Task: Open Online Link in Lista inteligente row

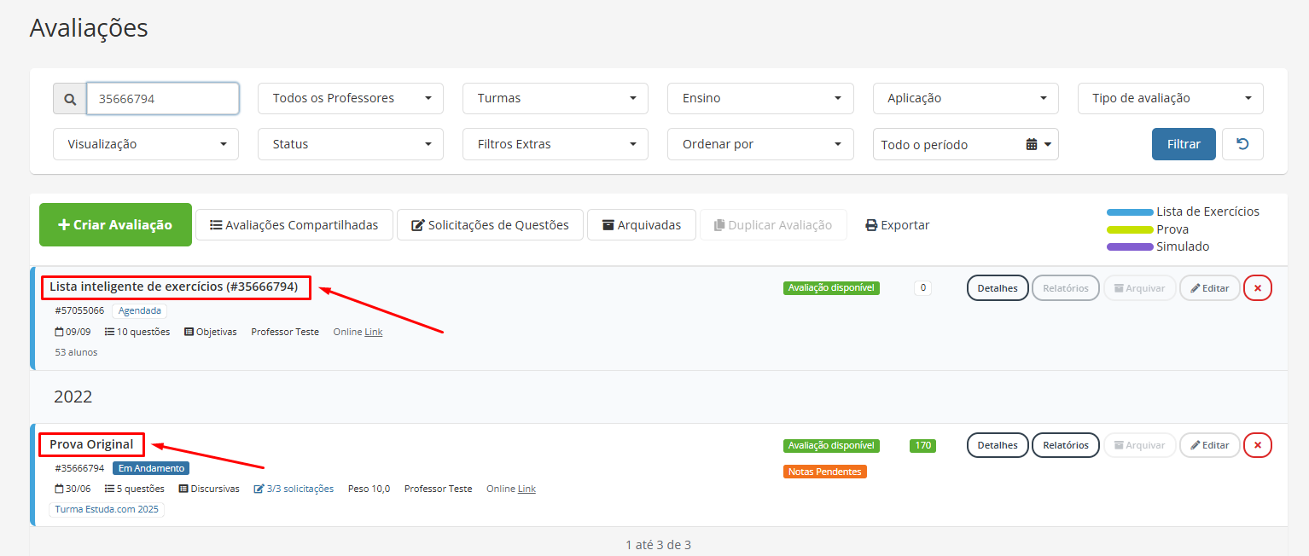Action: [373, 332]
